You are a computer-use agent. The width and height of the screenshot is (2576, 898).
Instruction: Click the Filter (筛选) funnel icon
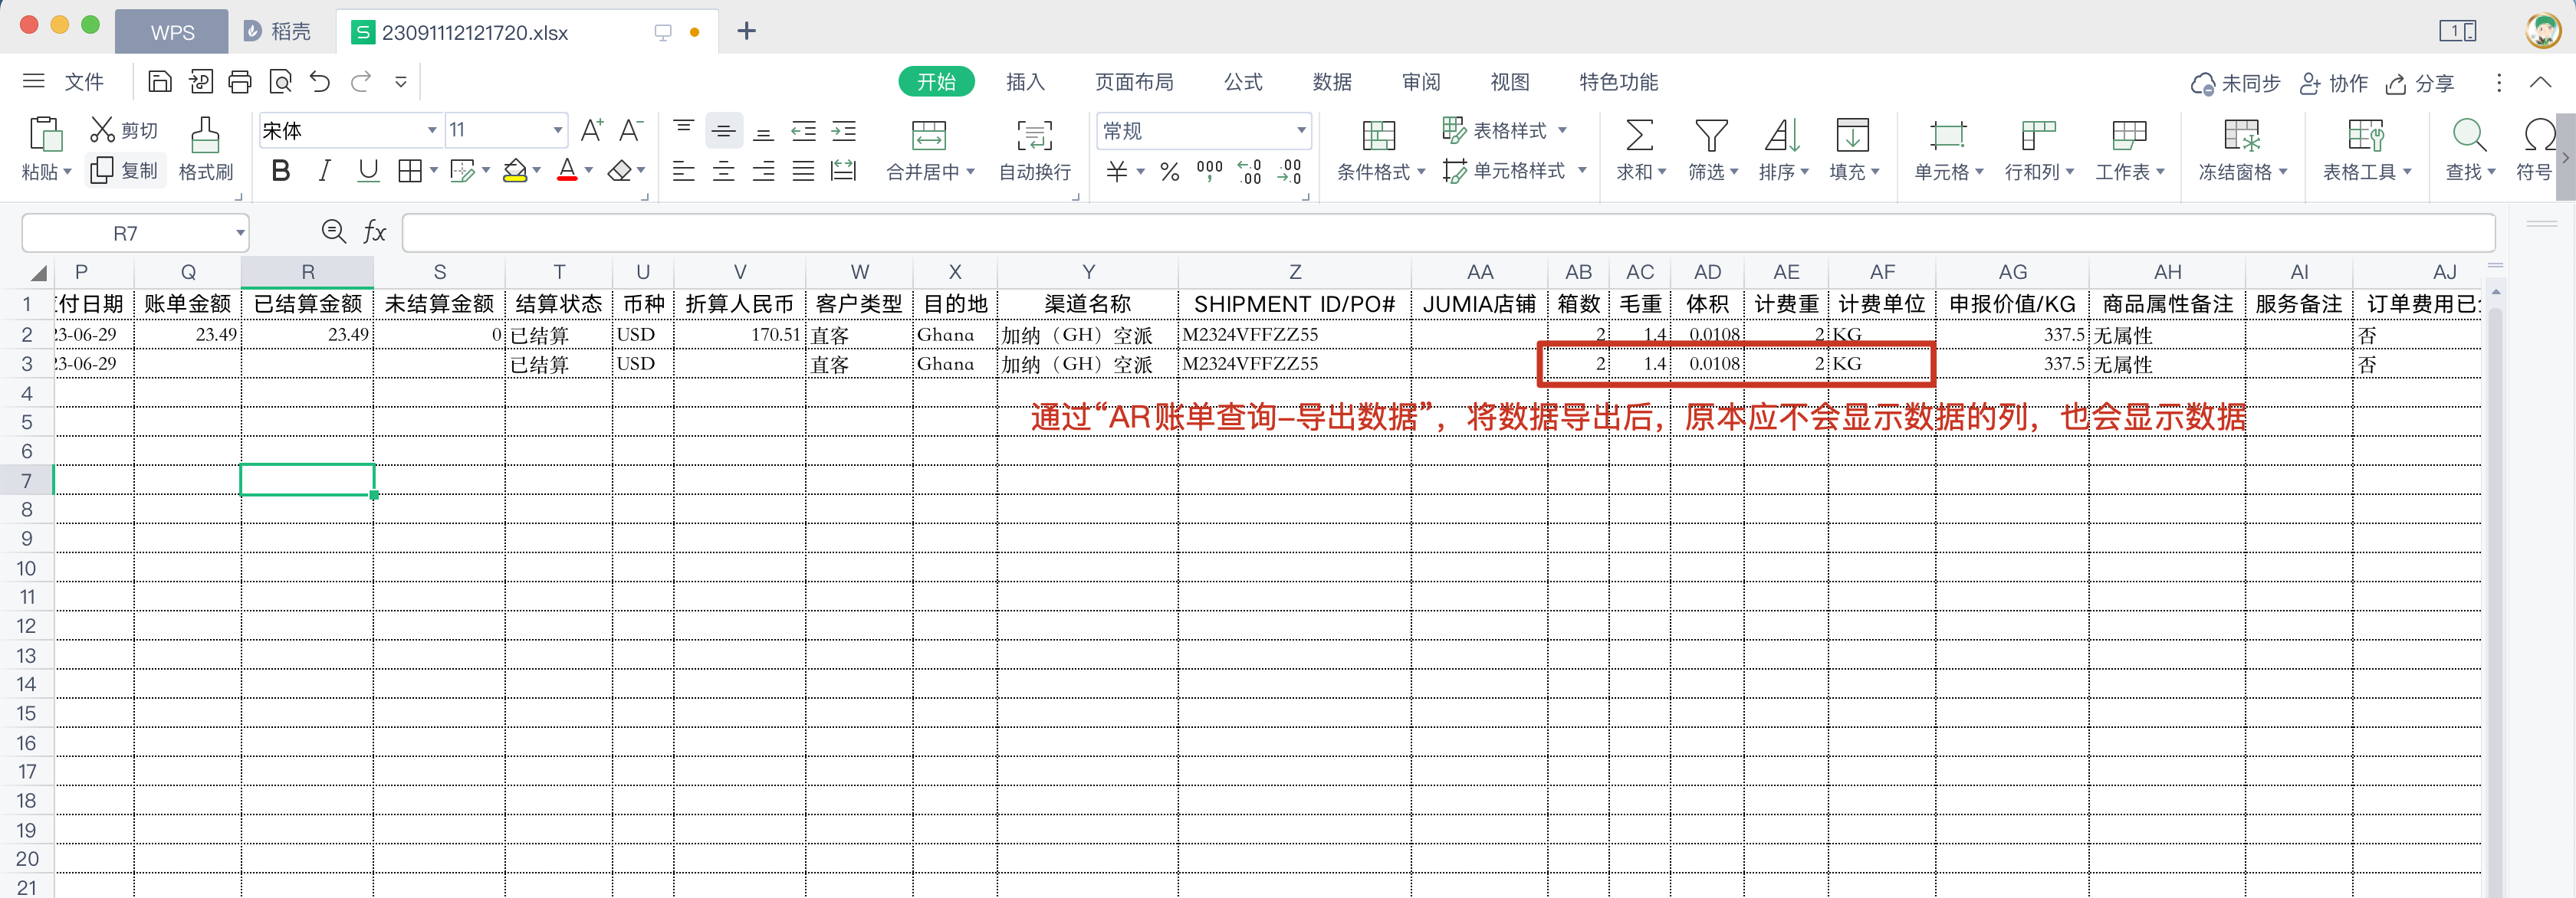[1711, 136]
